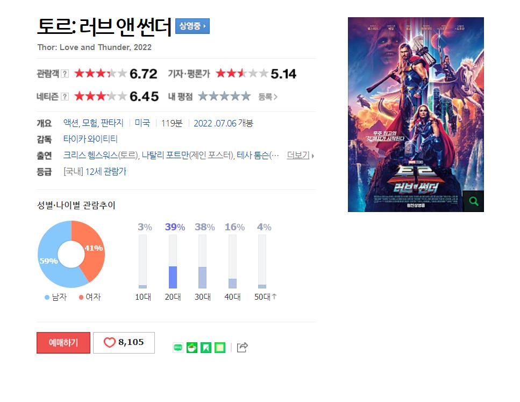The image size is (520, 402).
Task: Share to Naver Cafe via cup icon
Action: [x=192, y=348]
